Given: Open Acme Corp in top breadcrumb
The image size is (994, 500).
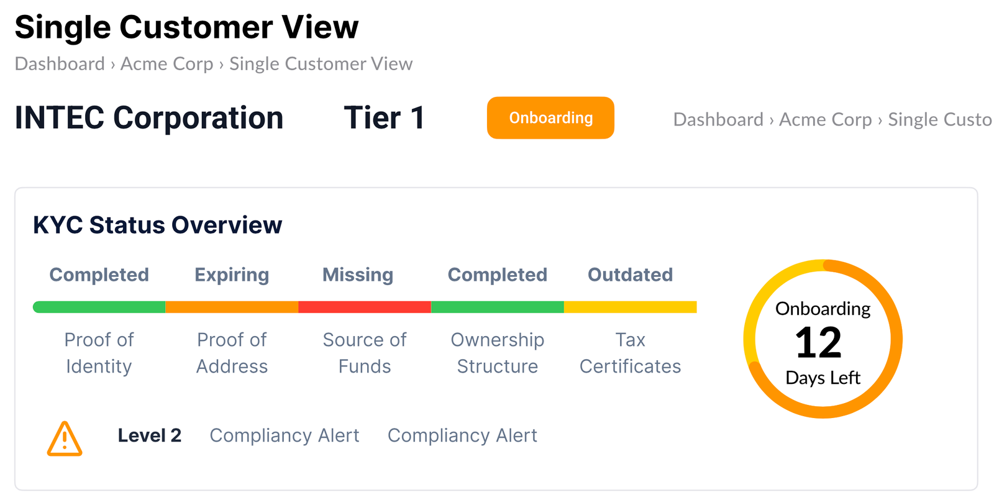Looking at the screenshot, I should [166, 64].
